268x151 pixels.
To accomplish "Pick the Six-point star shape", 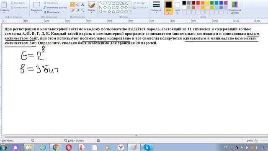I will click(x=113, y=12).
